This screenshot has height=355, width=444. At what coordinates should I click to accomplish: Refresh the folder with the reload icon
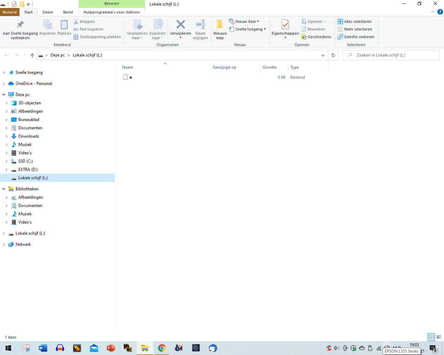333,55
